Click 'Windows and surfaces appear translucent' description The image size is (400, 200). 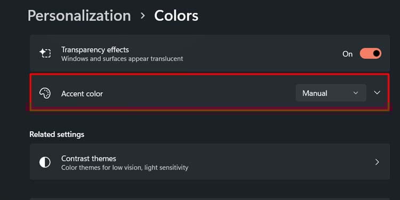[x=122, y=59]
